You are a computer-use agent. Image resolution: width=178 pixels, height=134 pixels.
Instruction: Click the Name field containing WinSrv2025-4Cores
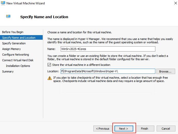108,49
